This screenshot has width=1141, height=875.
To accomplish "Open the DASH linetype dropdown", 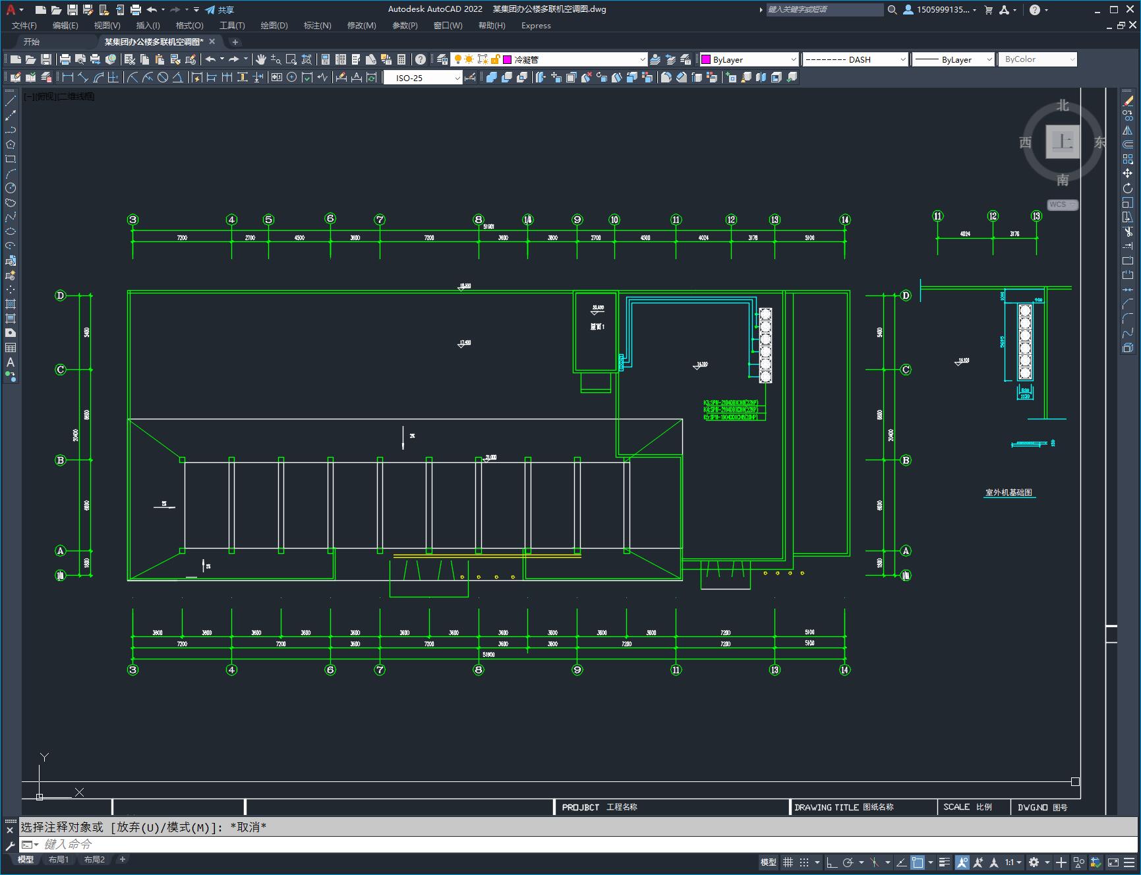I will pos(855,59).
